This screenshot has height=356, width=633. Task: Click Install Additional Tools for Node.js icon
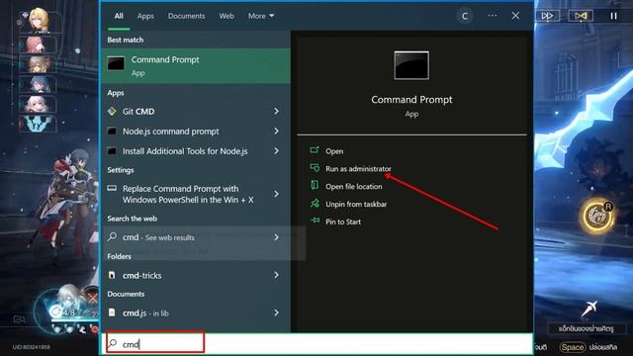(x=112, y=151)
